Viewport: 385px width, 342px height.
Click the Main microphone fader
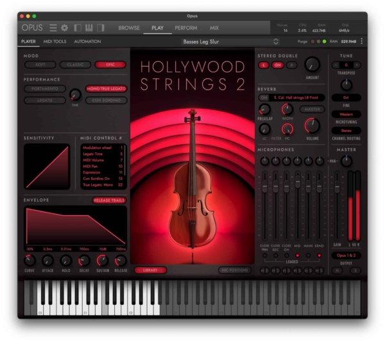click(309, 188)
